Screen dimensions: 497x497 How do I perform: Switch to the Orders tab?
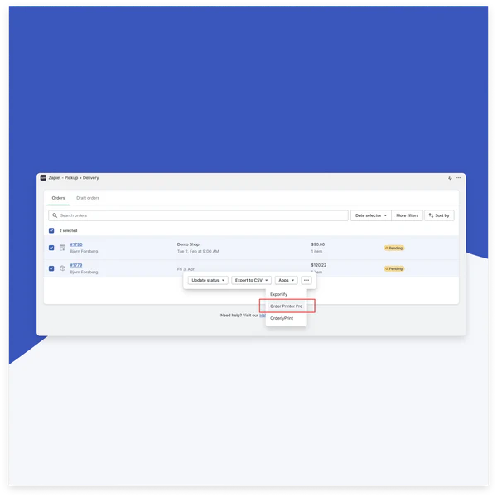(x=58, y=198)
